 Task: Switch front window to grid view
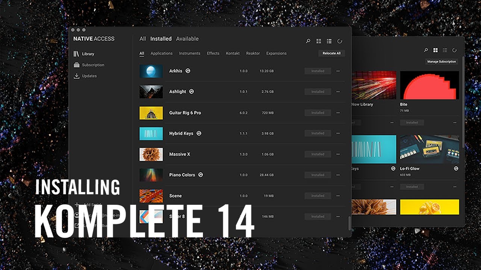[x=319, y=41]
